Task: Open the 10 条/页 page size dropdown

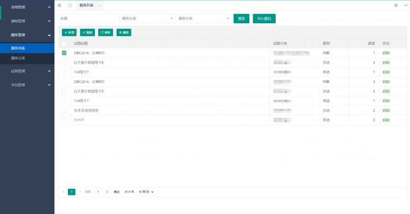Action: pos(146,192)
